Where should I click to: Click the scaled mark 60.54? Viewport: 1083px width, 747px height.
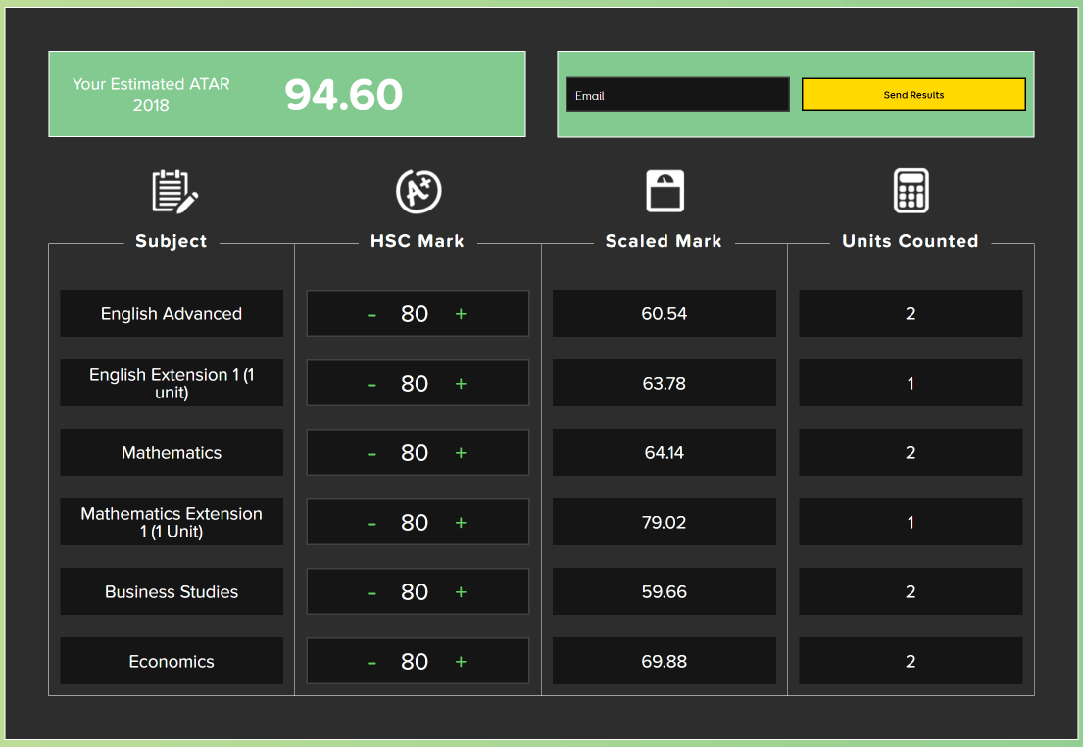pyautogui.click(x=664, y=314)
